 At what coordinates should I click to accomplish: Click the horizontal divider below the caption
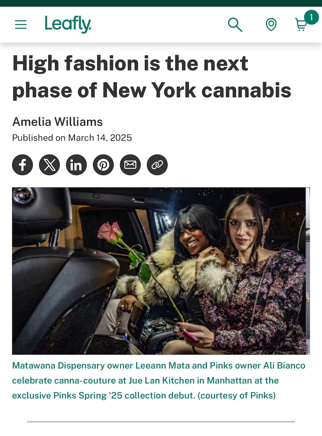coord(161,422)
